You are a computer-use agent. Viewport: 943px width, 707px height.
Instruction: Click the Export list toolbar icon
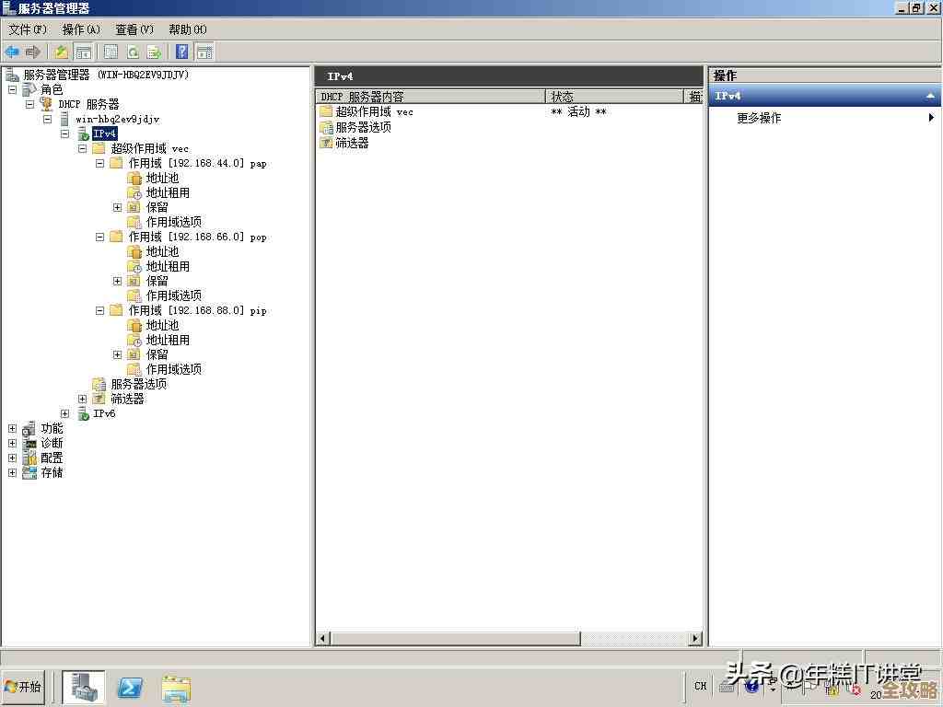pyautogui.click(x=154, y=52)
